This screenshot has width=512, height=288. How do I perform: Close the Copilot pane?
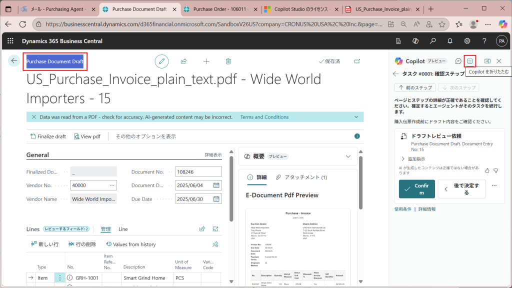(499, 61)
